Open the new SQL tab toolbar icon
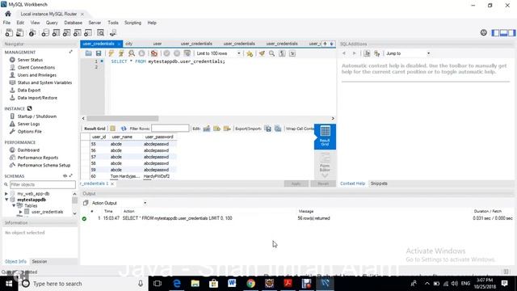Screen dimensions: 517x291 [x=9, y=32]
